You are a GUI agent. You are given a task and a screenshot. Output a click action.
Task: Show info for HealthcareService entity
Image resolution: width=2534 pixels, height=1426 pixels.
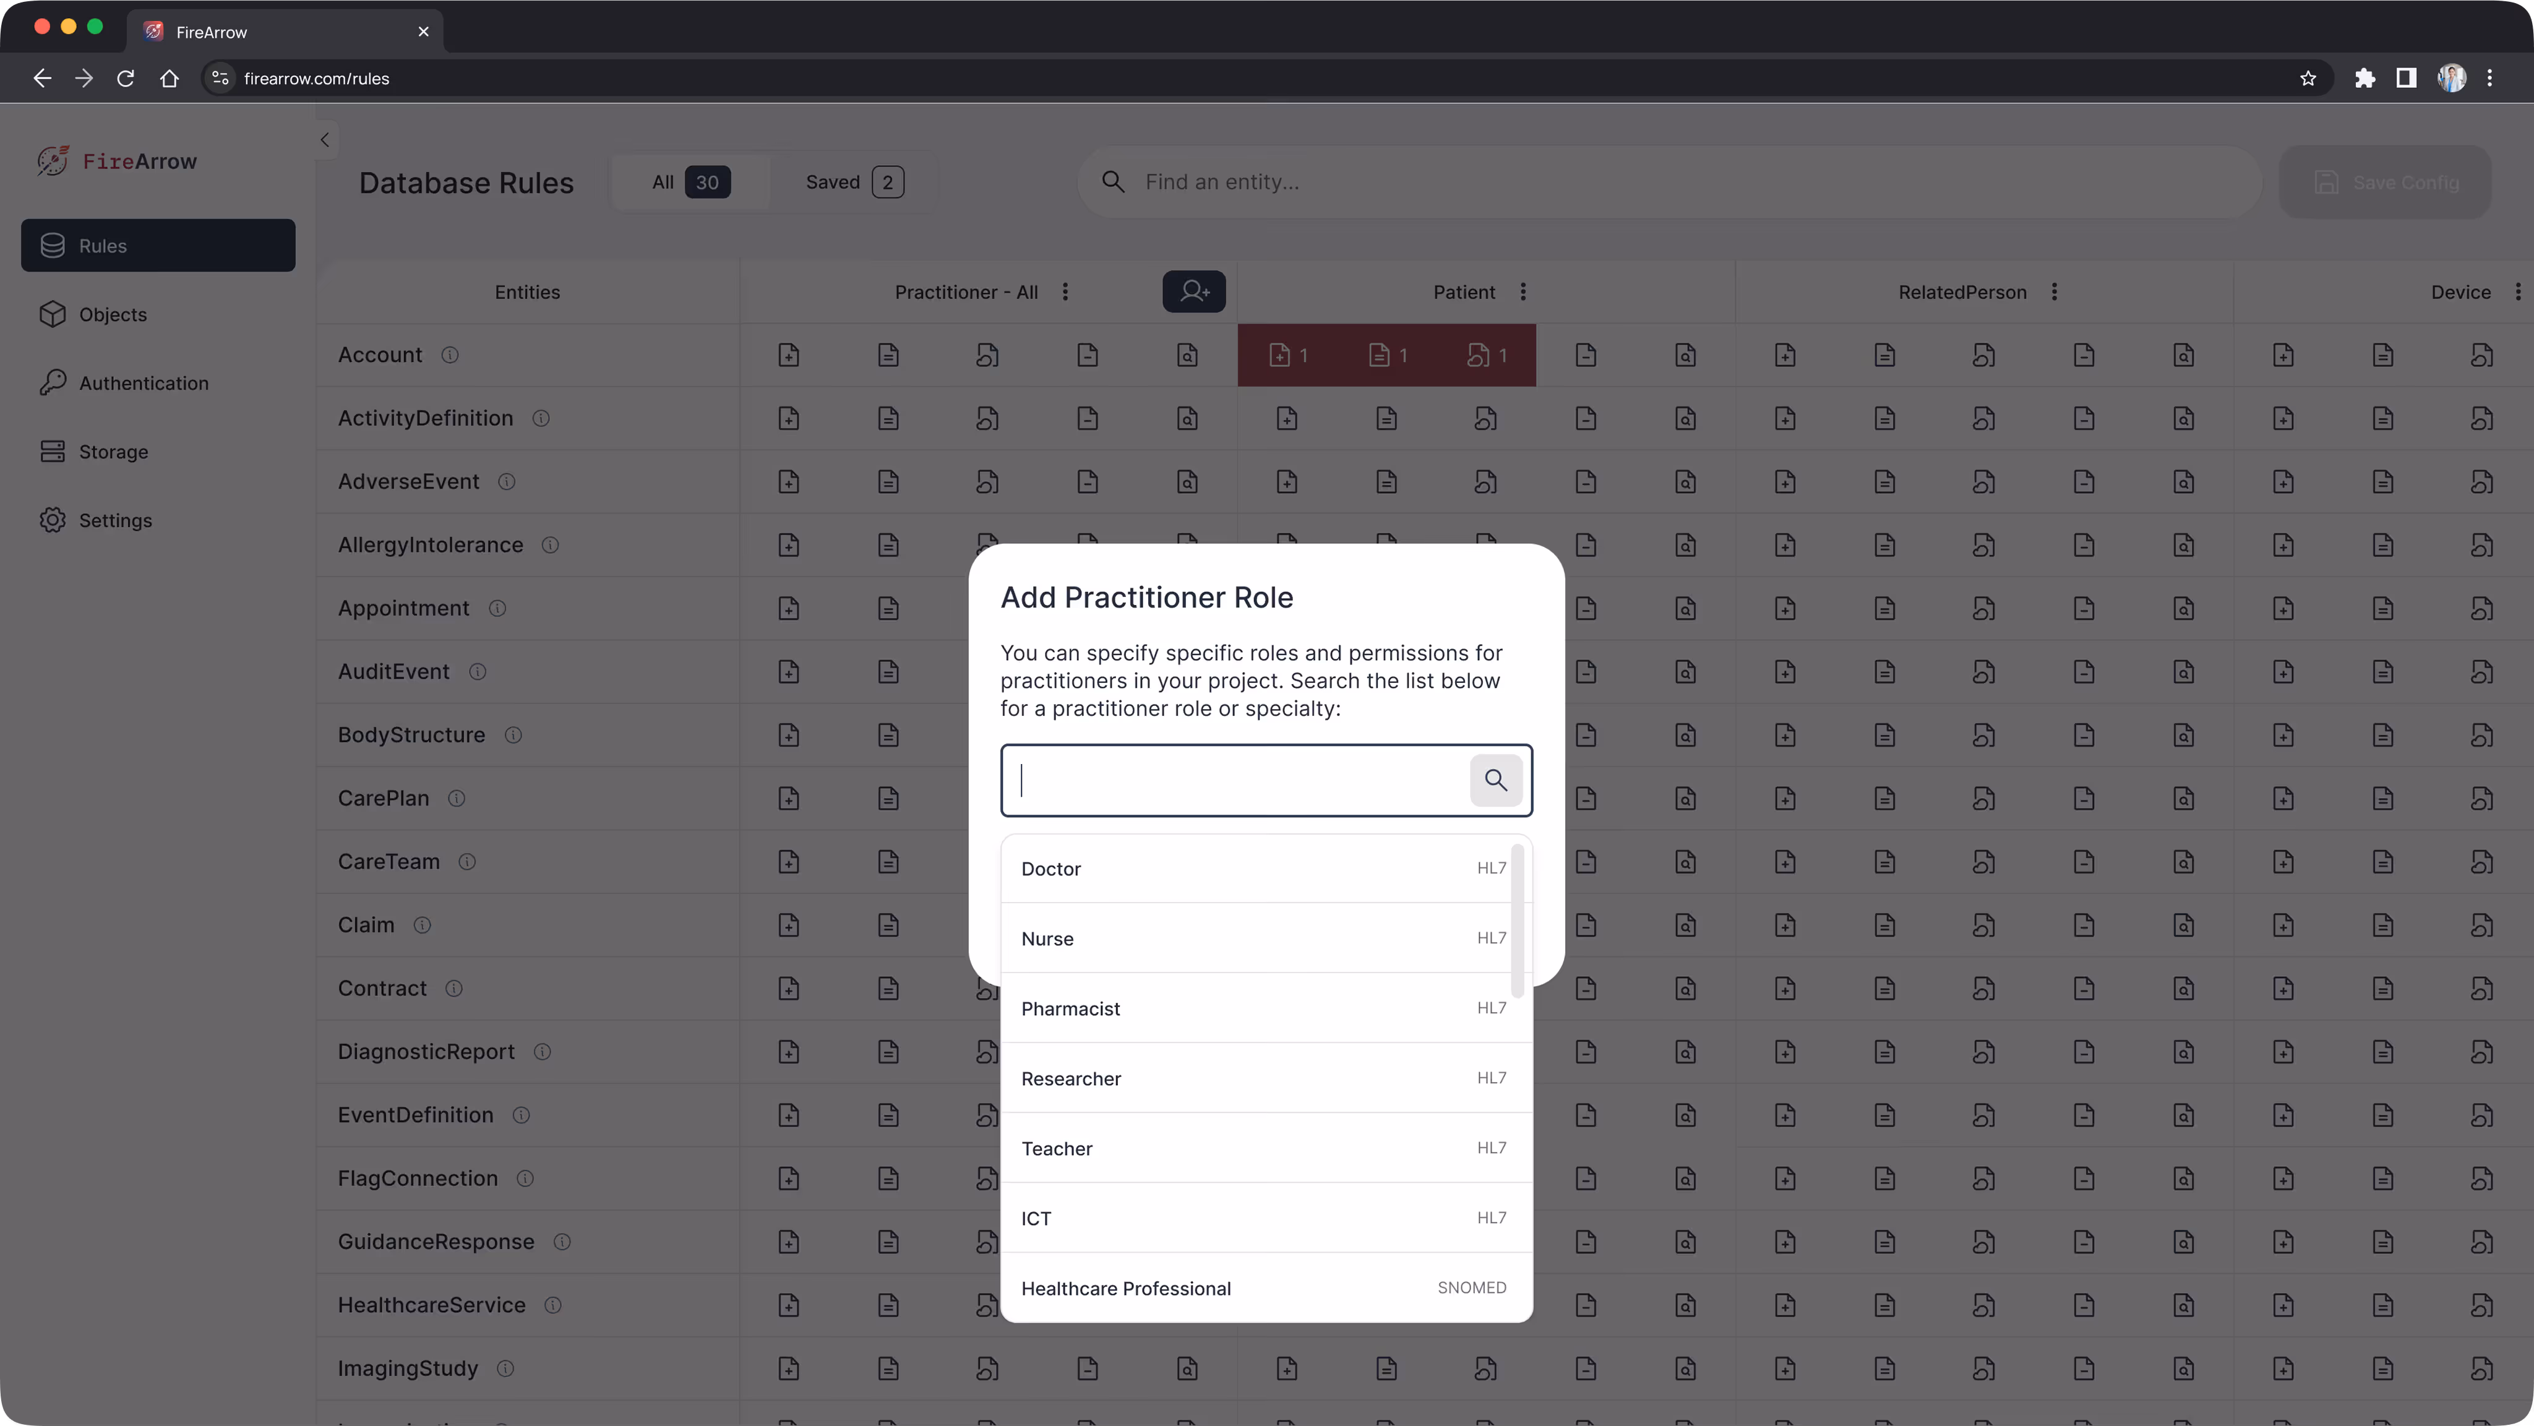[x=553, y=1305]
